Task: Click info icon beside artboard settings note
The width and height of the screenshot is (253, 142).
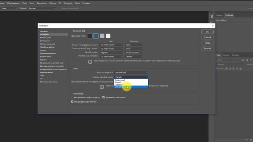Action: pos(90,62)
